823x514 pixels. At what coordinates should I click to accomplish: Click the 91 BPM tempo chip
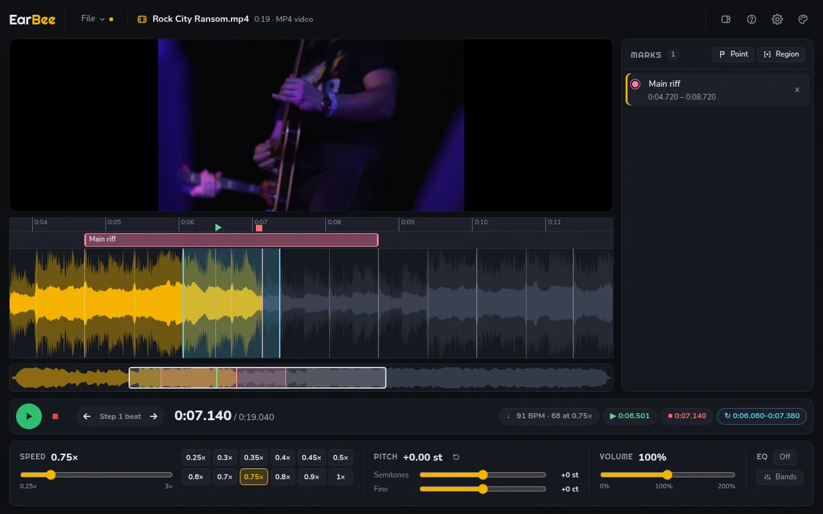(550, 416)
